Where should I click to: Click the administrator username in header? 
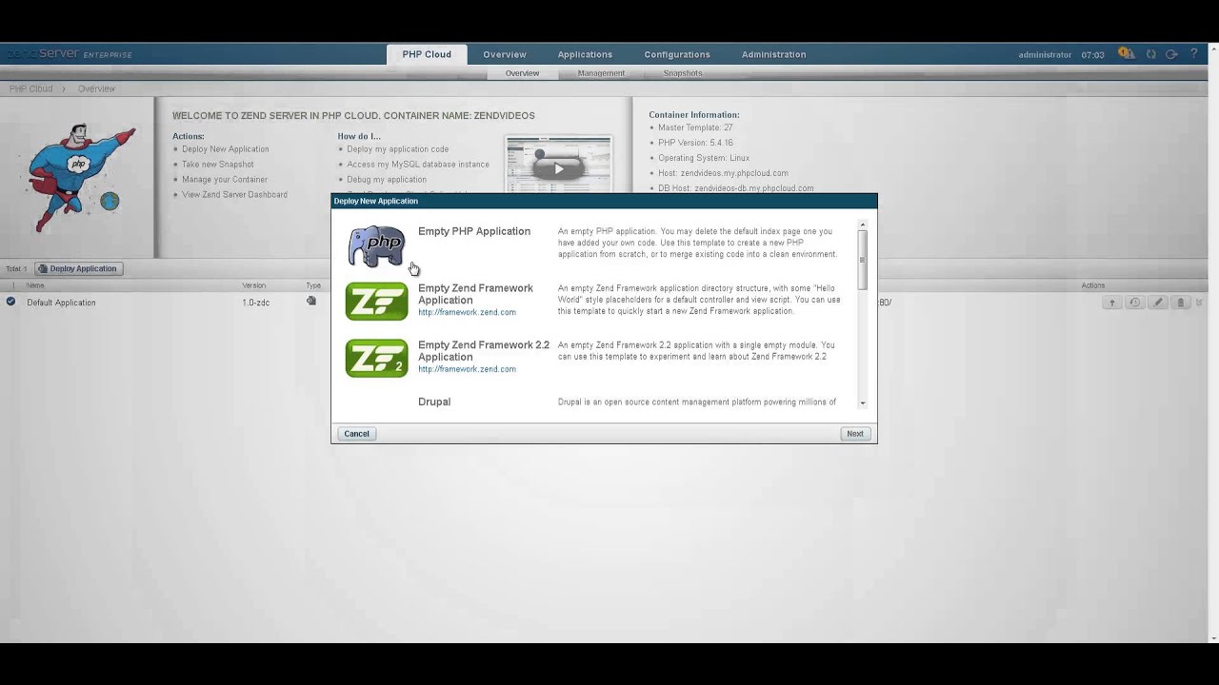point(1045,55)
